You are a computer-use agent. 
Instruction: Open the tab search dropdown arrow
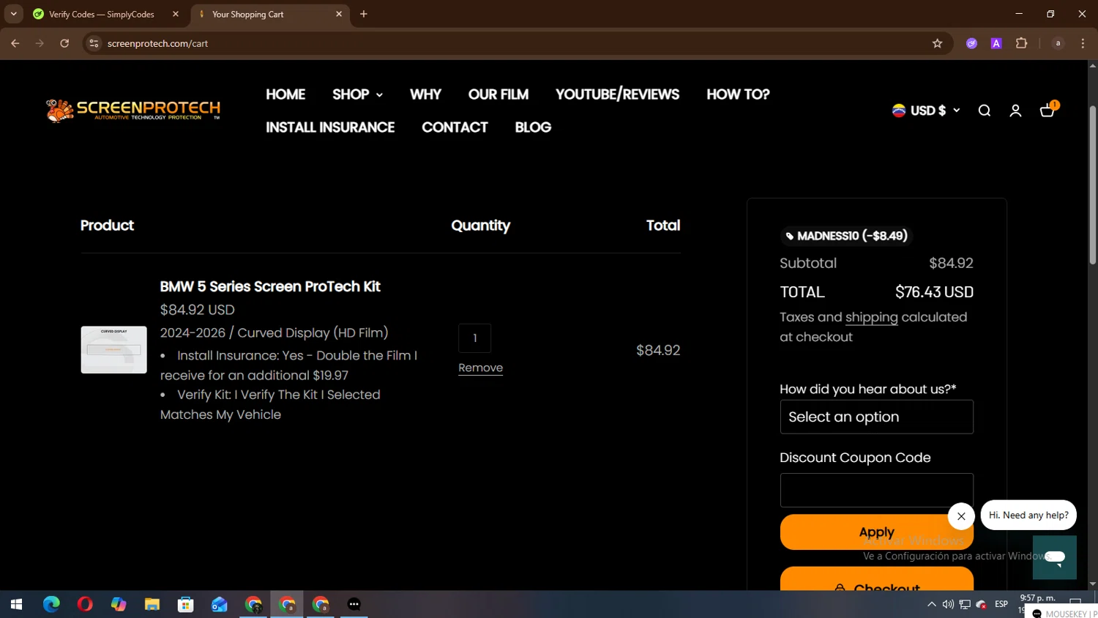click(13, 14)
